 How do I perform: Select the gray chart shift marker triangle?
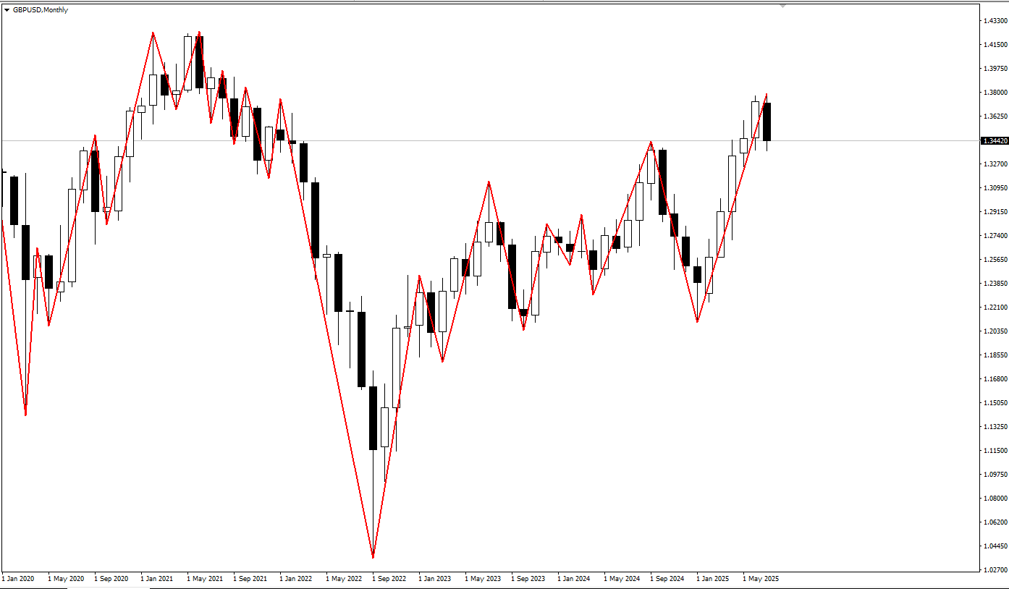point(782,7)
